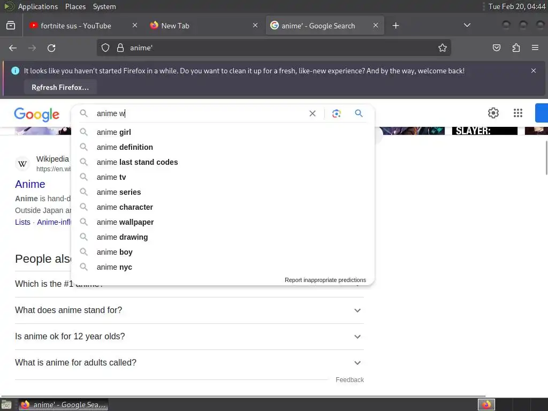Expand What does anime stand for?
This screenshot has height=411, width=548.
[x=189, y=310]
